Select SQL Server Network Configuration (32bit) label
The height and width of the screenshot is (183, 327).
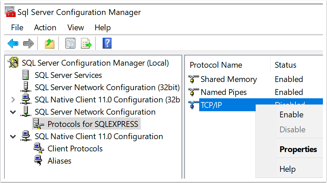(107, 87)
